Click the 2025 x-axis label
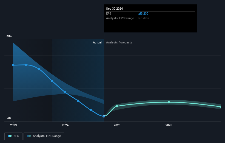 click(x=117, y=125)
